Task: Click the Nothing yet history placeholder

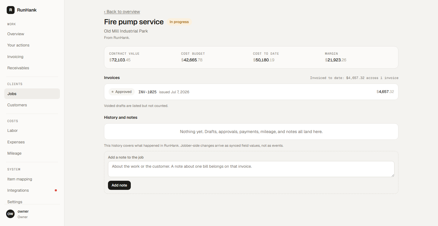Action: tap(251, 132)
